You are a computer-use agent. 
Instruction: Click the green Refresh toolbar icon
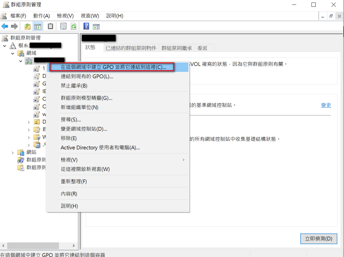point(73,27)
